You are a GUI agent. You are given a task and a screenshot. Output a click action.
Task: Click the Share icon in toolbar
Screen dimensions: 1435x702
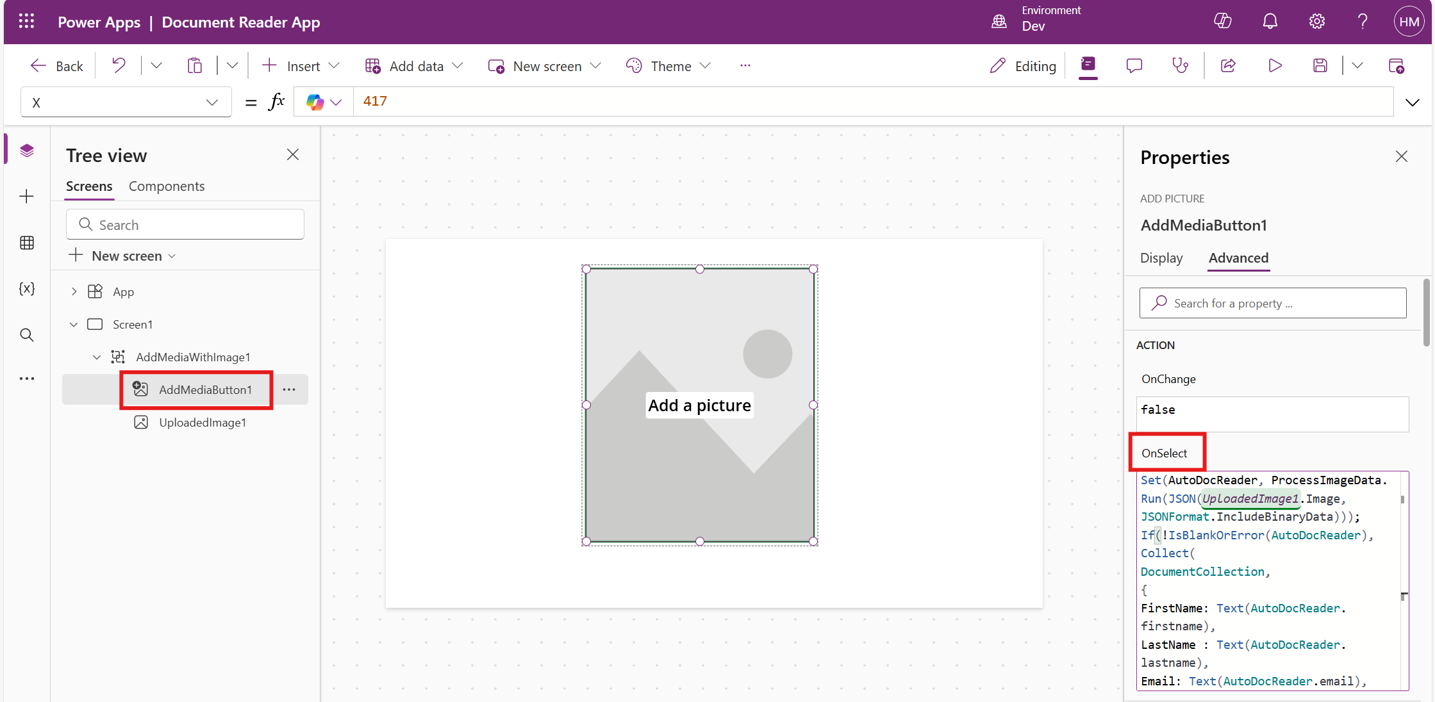1228,65
